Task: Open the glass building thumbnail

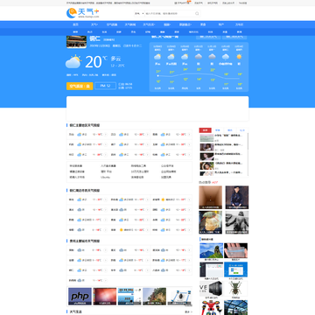Action: (235, 307)
